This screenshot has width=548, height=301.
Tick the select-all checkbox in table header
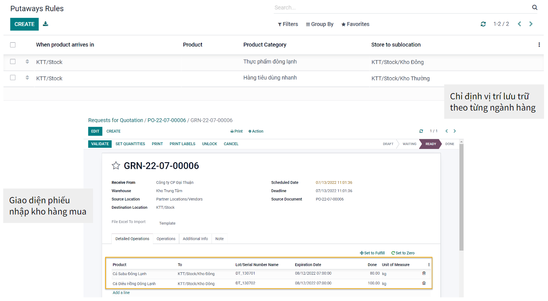[13, 45]
